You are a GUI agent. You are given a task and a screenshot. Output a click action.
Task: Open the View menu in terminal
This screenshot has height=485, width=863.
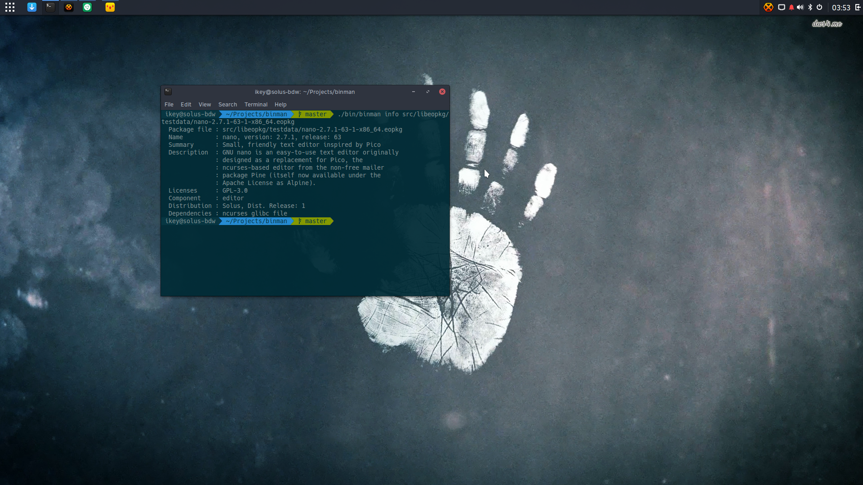[x=205, y=105]
